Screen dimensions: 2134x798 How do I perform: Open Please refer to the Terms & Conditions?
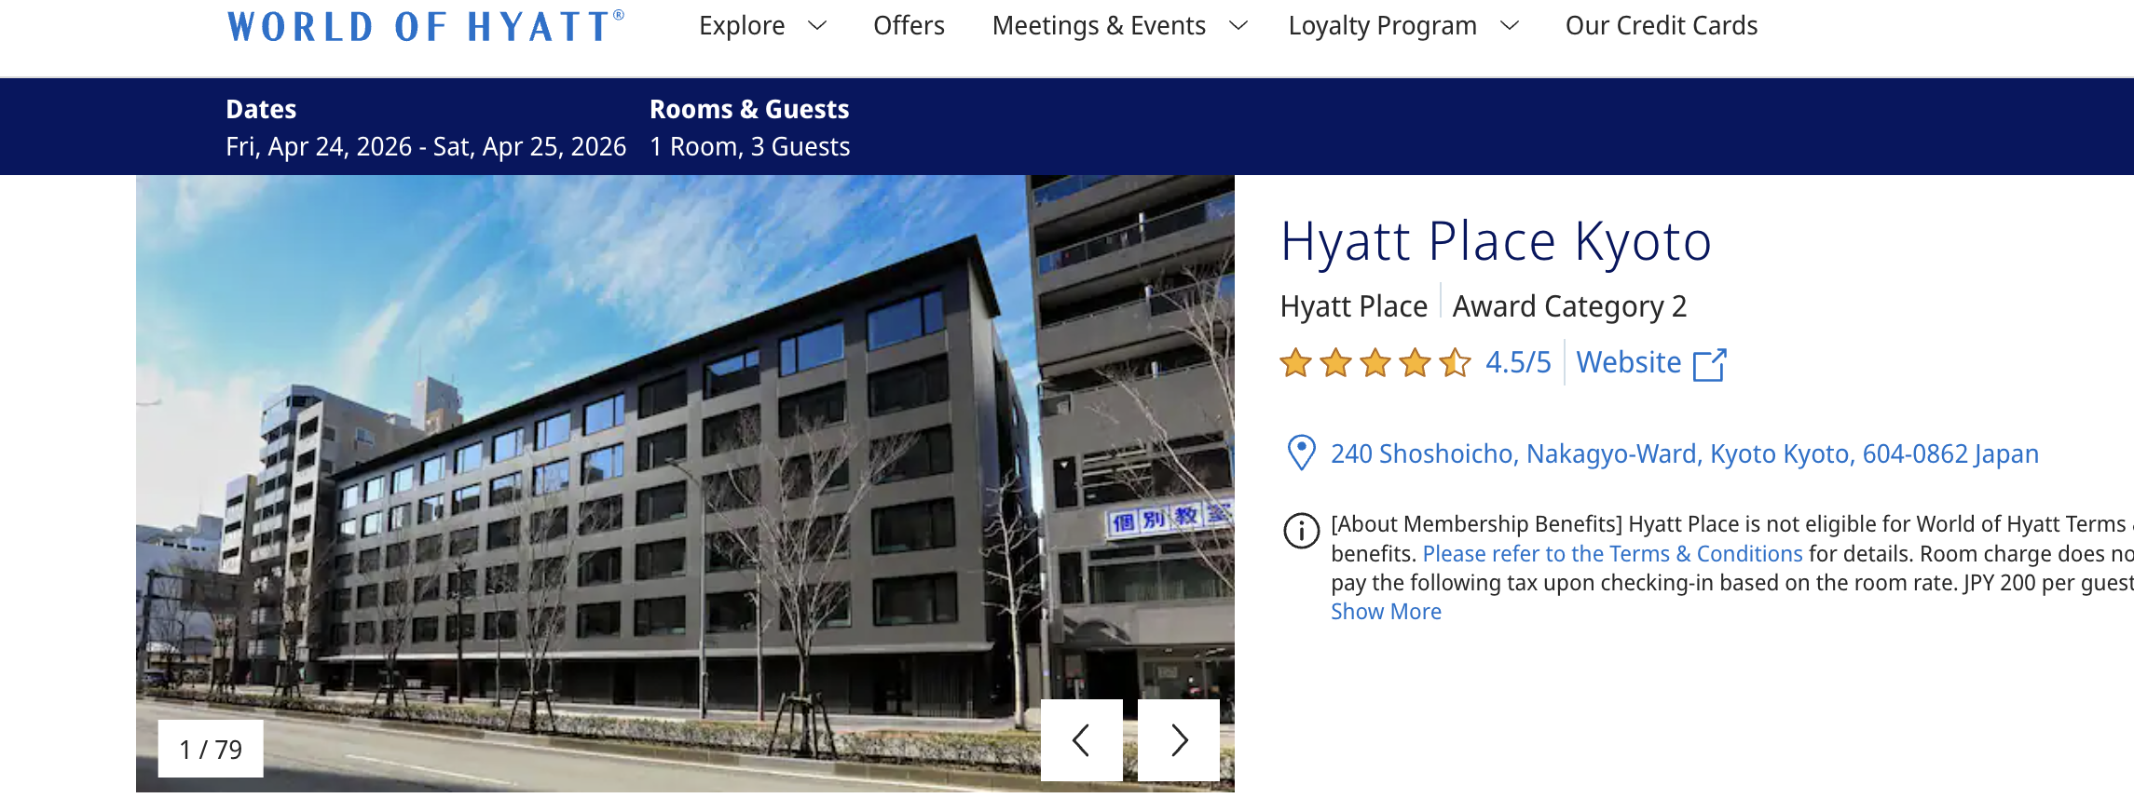(x=1612, y=554)
